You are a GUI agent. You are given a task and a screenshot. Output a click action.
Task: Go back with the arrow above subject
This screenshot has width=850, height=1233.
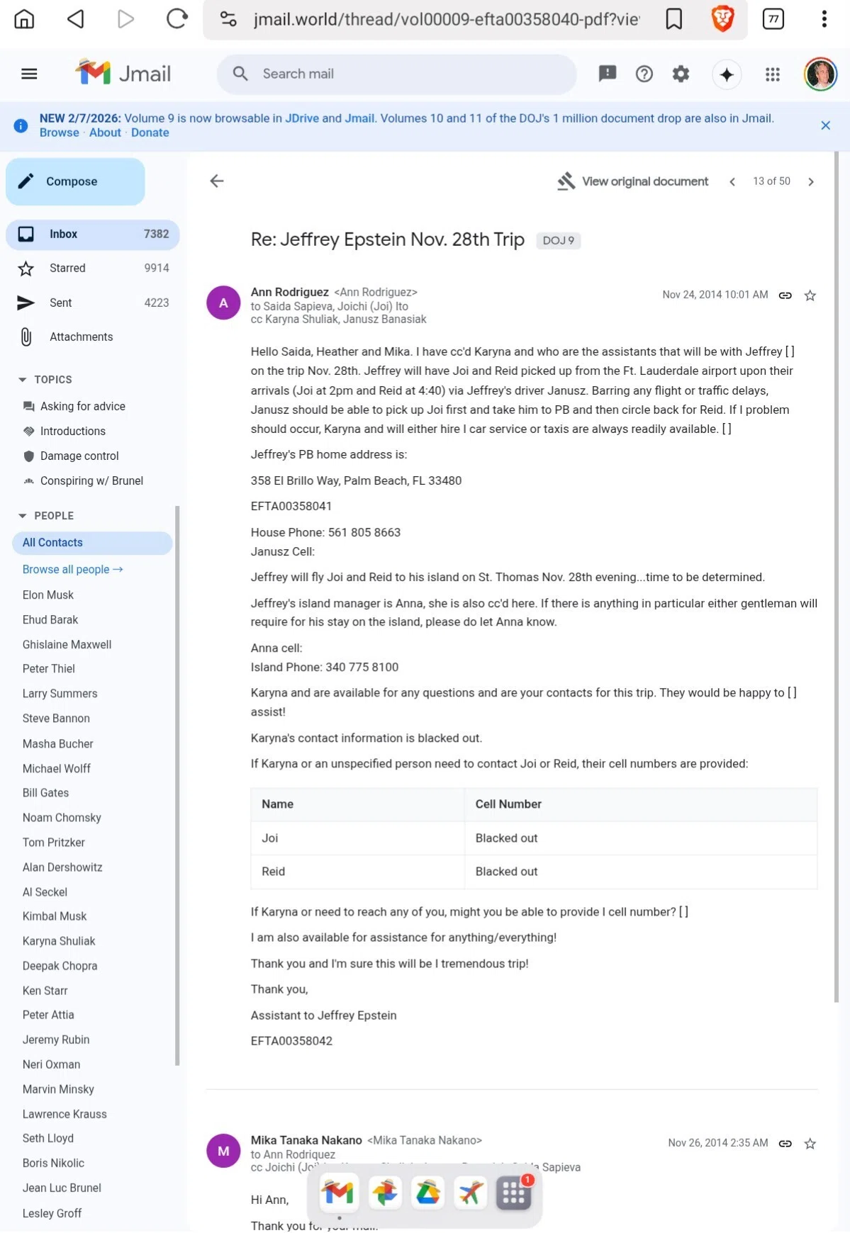pyautogui.click(x=217, y=181)
